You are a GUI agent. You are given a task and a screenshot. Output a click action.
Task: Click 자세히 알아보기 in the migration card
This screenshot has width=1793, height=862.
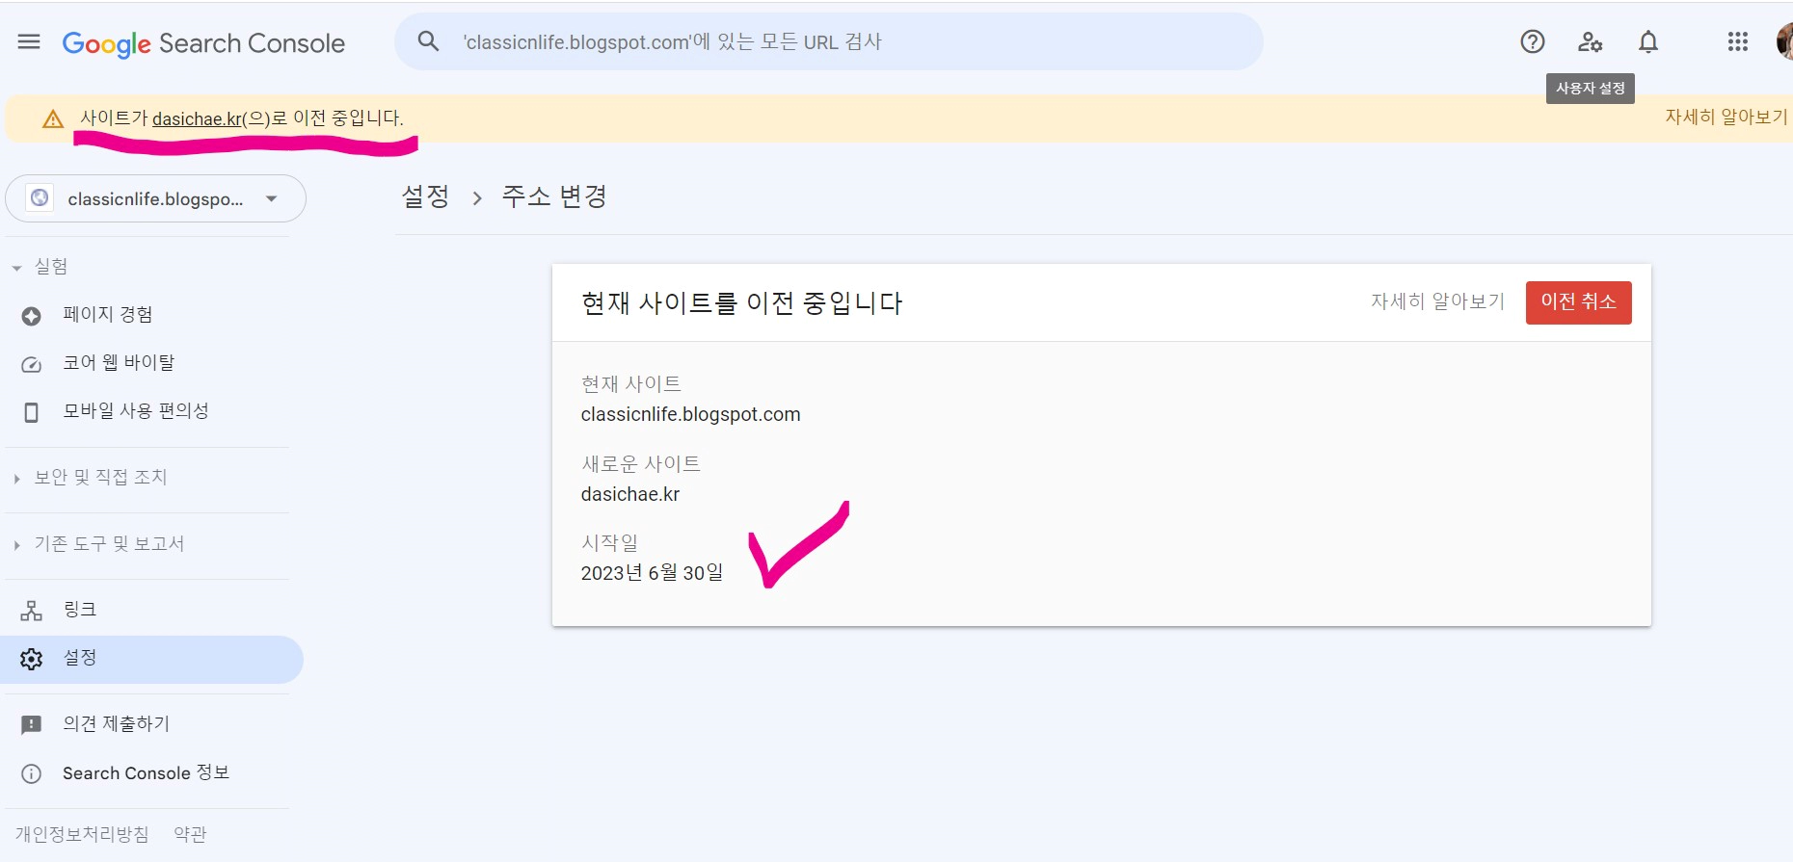pos(1437,301)
